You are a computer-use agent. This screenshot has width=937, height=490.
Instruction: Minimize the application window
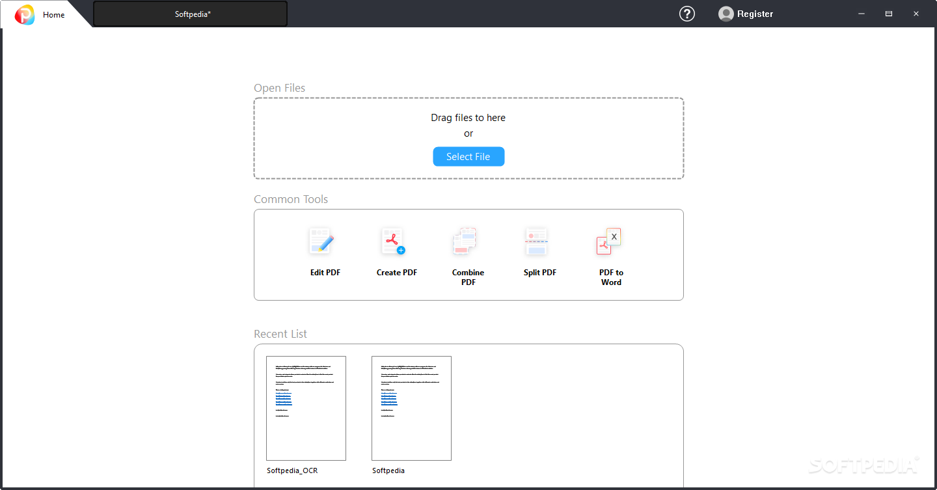pos(862,14)
